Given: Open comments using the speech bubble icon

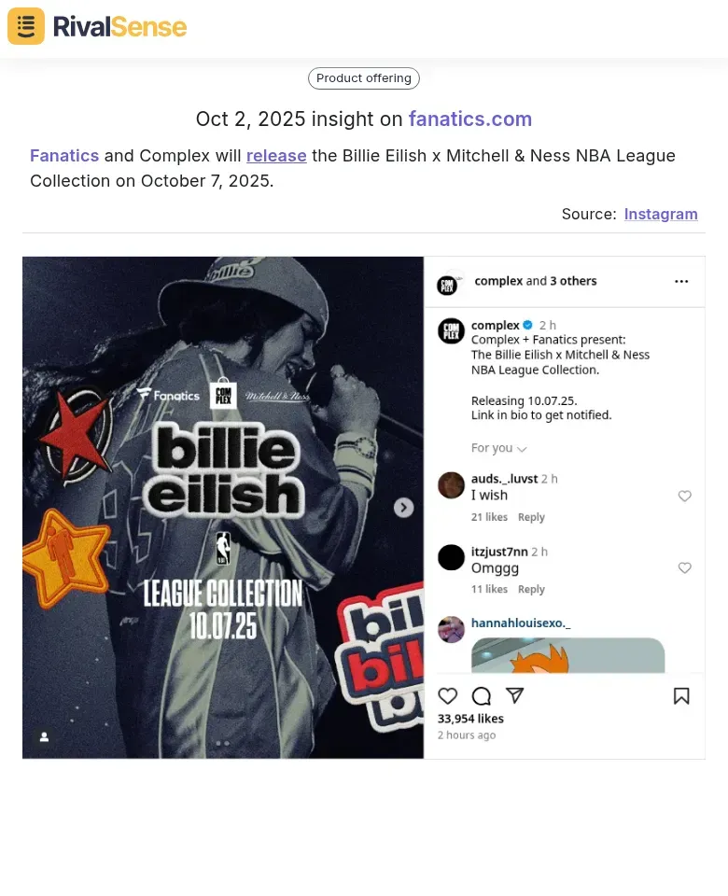Looking at the screenshot, I should (x=482, y=695).
